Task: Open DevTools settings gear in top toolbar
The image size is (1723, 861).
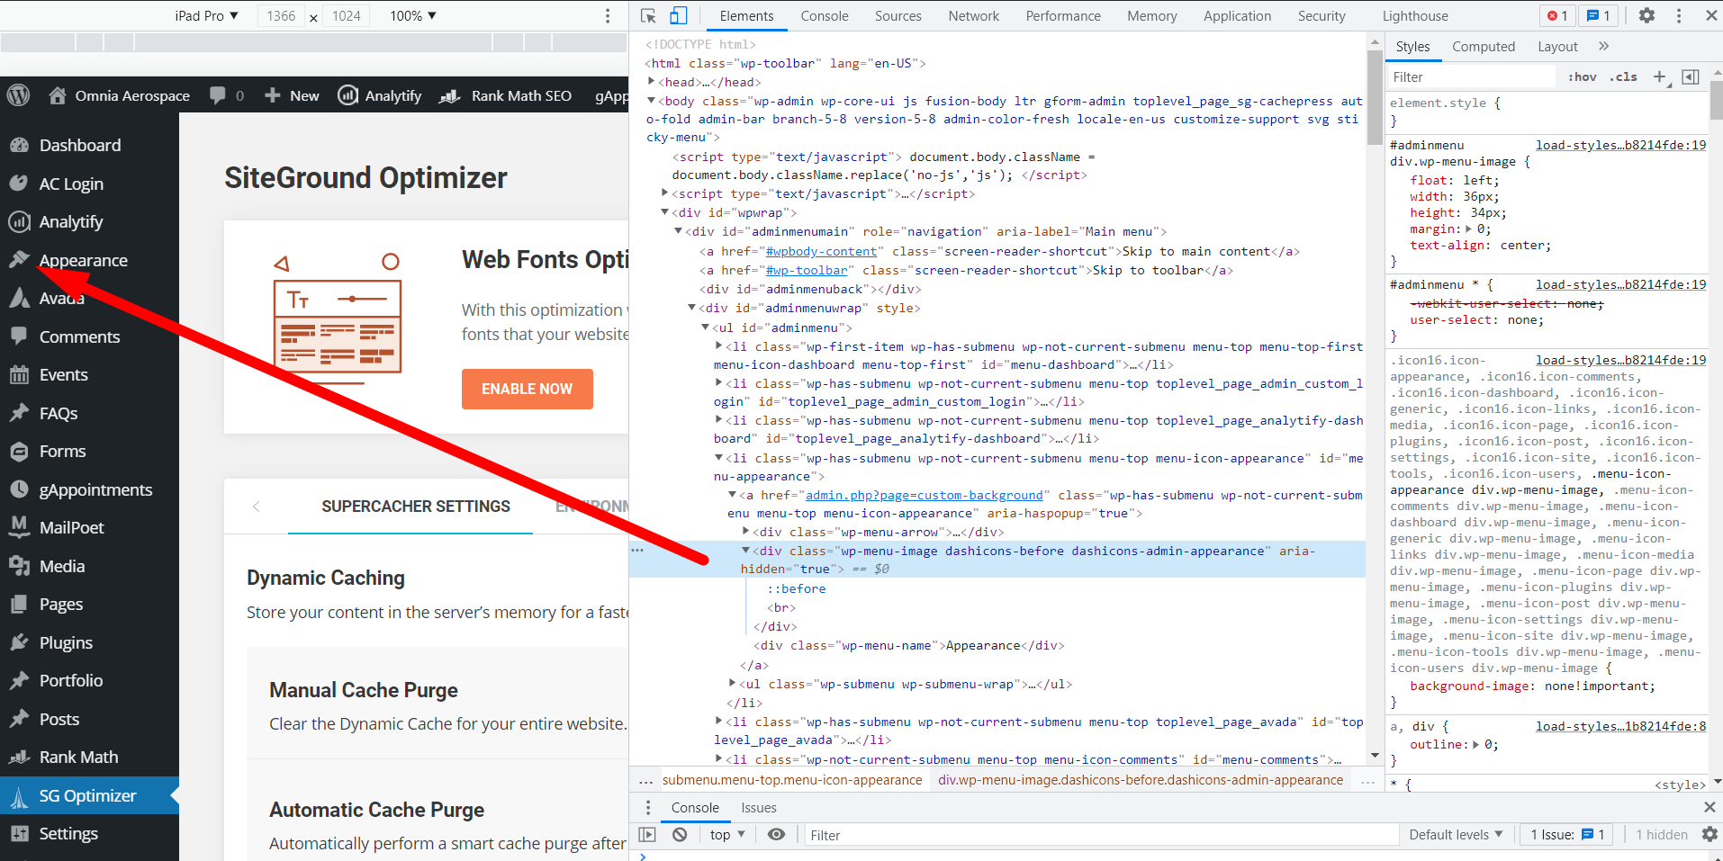Action: [1646, 15]
